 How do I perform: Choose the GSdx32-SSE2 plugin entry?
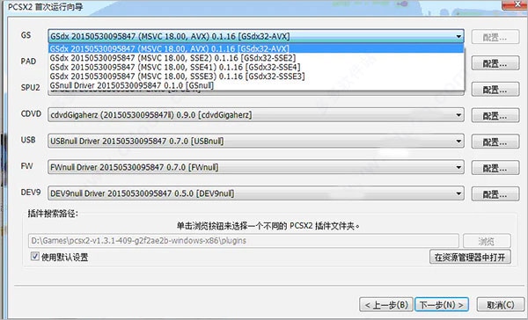point(256,58)
